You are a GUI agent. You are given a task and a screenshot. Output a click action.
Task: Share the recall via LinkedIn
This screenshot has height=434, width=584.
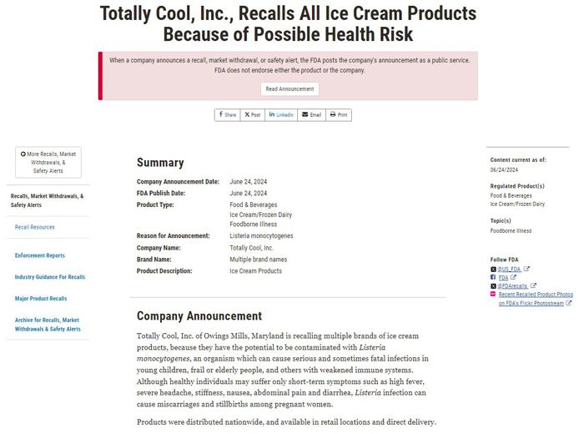[281, 114]
